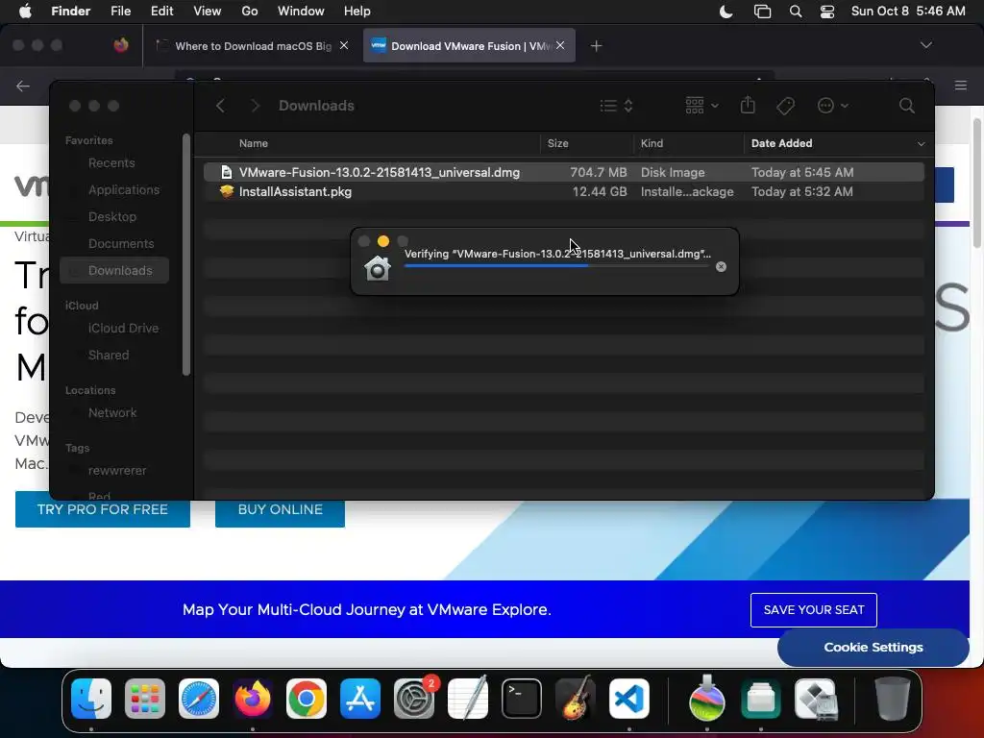Open the Go menu
This screenshot has width=984, height=738.
(250, 12)
